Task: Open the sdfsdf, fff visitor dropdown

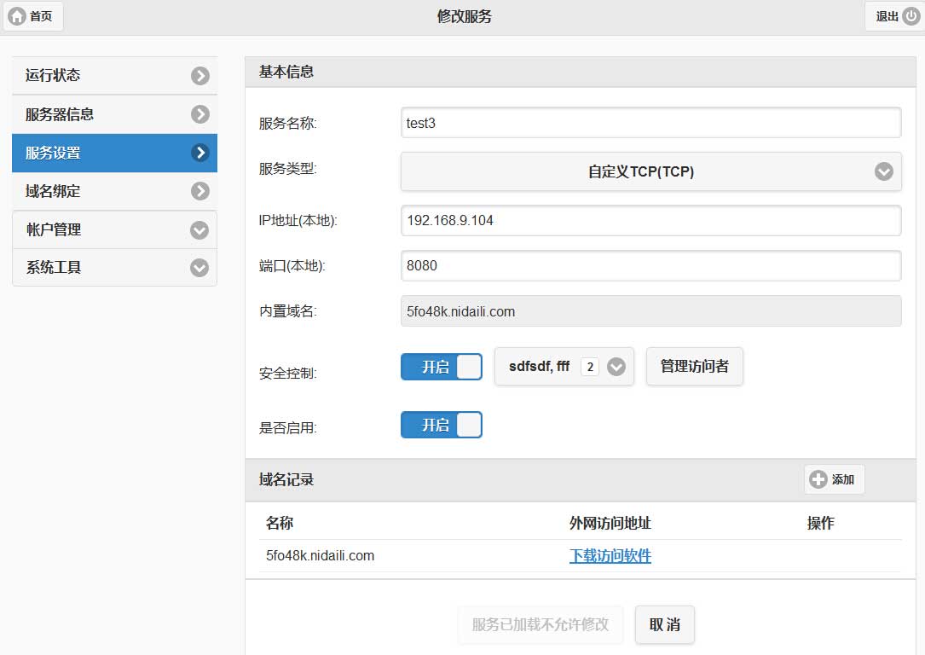Action: point(616,367)
